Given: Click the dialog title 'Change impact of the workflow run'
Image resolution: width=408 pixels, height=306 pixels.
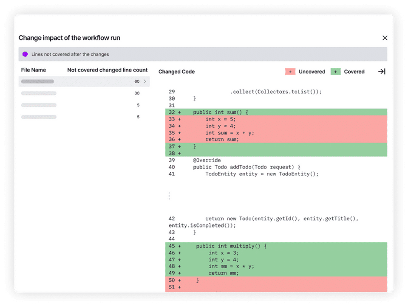Looking at the screenshot, I should point(69,38).
